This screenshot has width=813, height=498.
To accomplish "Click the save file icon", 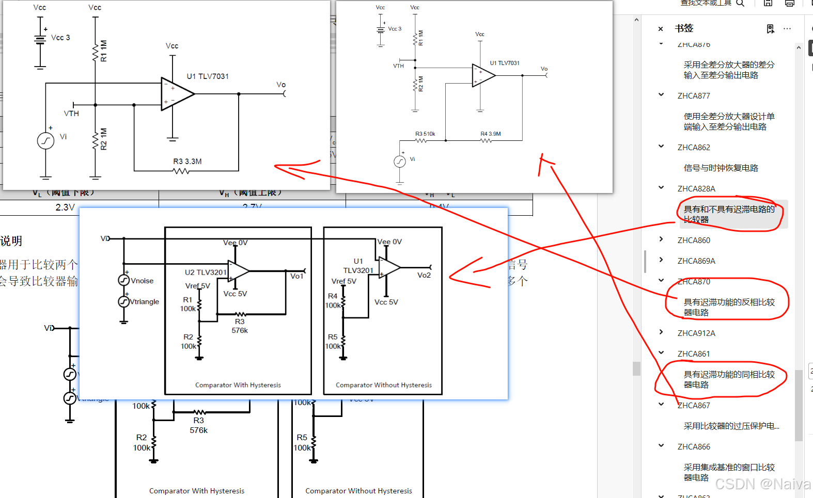I will [x=768, y=3].
